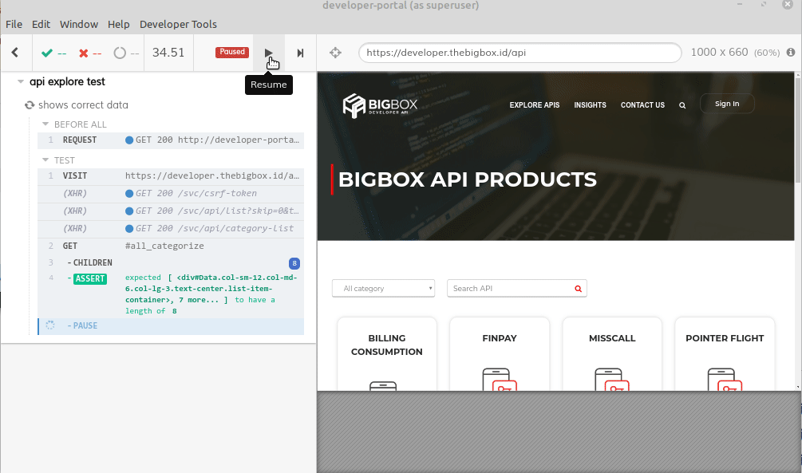Click the pending tests circle icon

pyautogui.click(x=120, y=53)
